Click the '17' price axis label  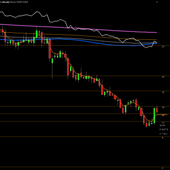pos(163,77)
